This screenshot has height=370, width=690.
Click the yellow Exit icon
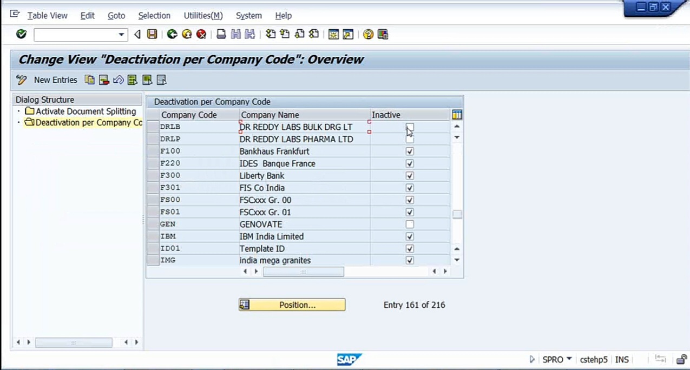point(187,34)
